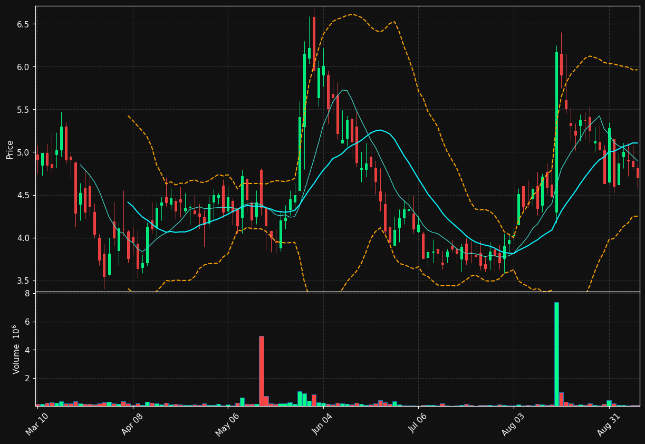Click the volume axis tick label 6
Screen dimensions: 645x444
pyautogui.click(x=27, y=322)
